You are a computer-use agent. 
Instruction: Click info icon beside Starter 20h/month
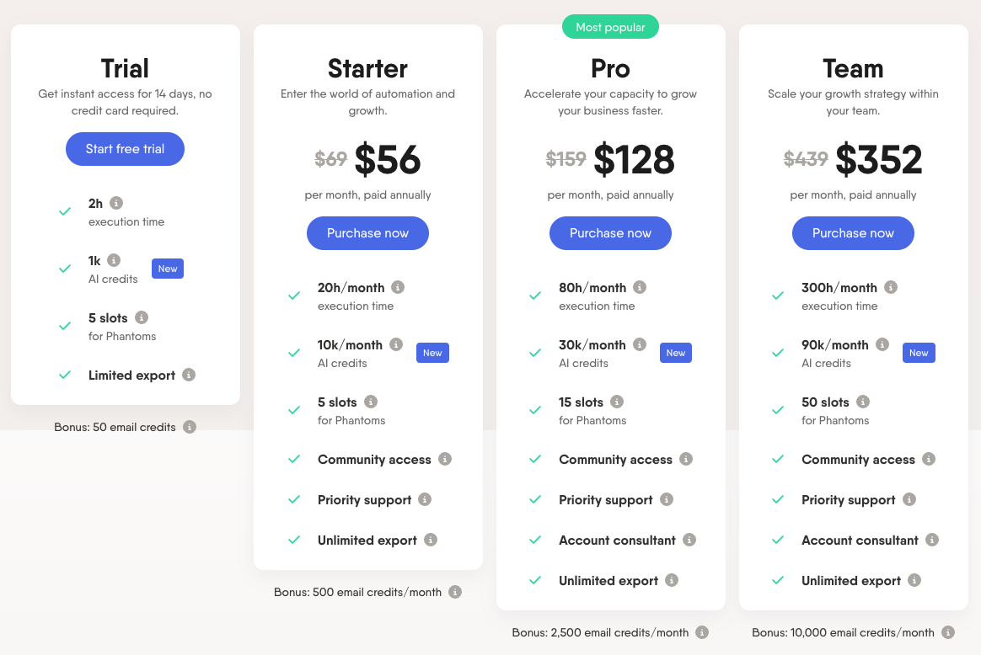(398, 287)
